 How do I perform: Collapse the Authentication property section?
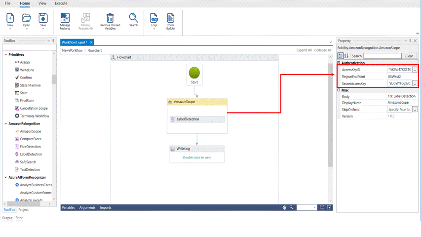pyautogui.click(x=339, y=63)
